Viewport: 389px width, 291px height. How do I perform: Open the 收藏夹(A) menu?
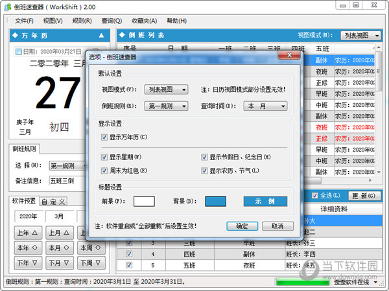click(145, 21)
